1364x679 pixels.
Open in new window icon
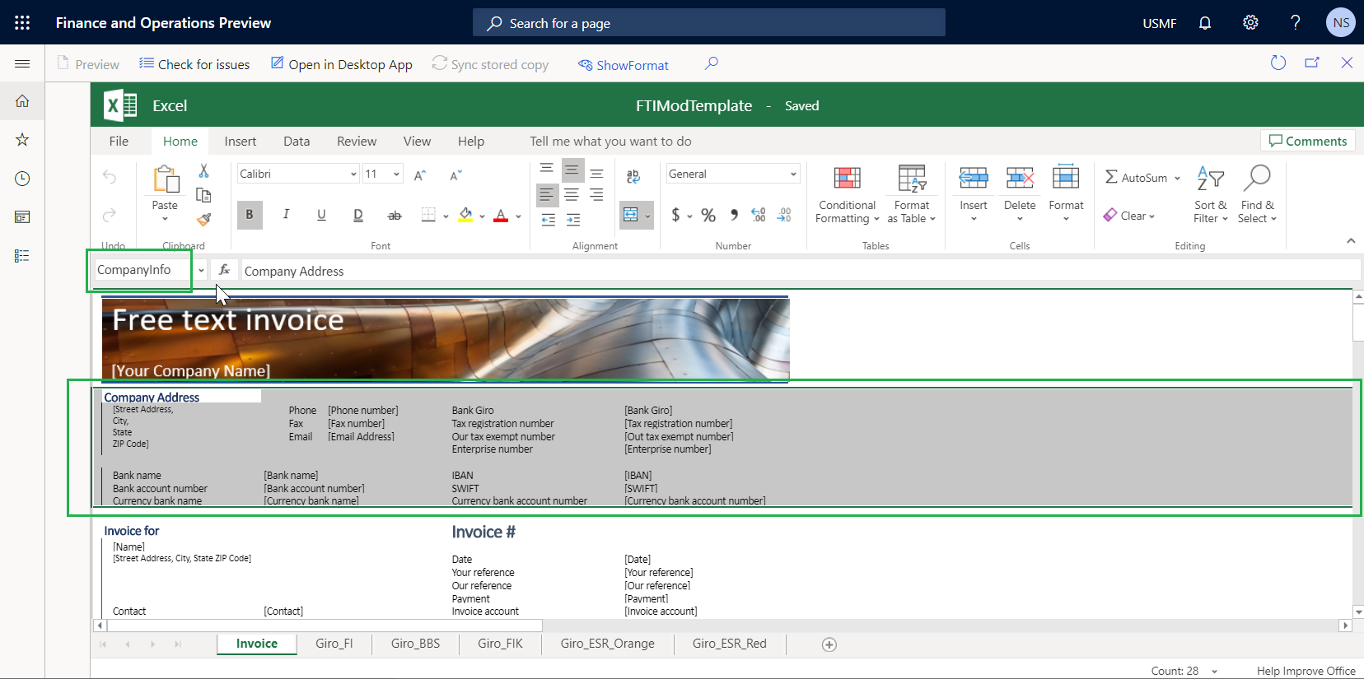coord(1312,63)
